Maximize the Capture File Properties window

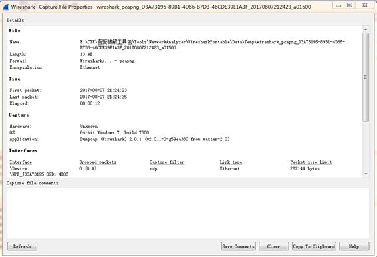[350, 5]
